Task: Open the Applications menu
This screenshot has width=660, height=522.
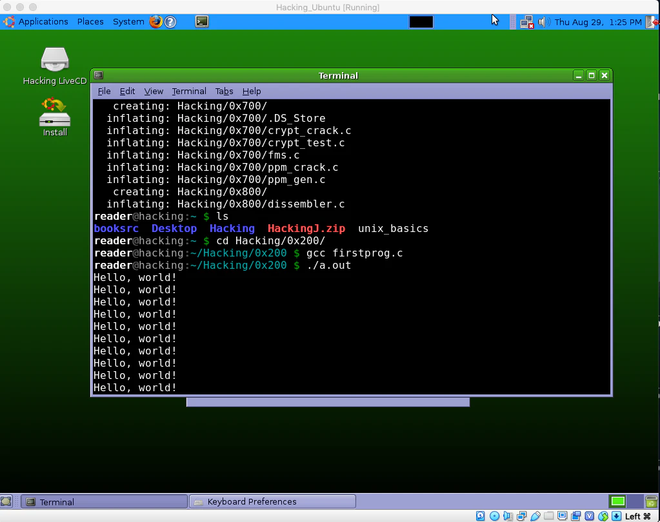Action: point(43,21)
